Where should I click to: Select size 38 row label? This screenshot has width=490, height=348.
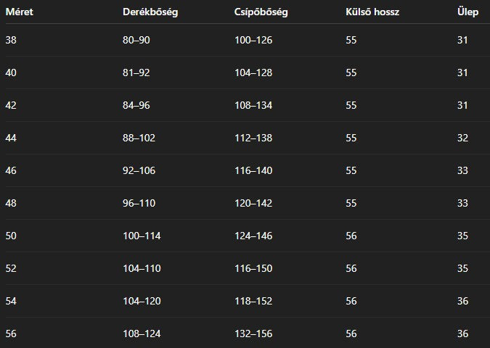coord(11,40)
